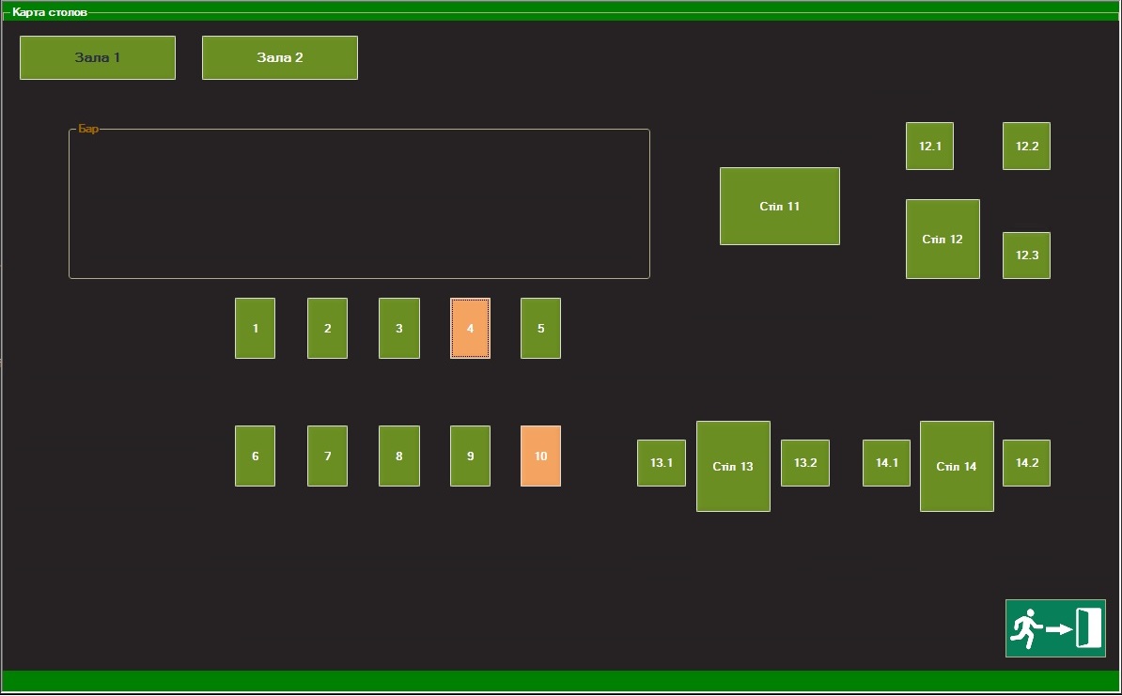
Task: Open occupied orange table 10
Action: 540,456
